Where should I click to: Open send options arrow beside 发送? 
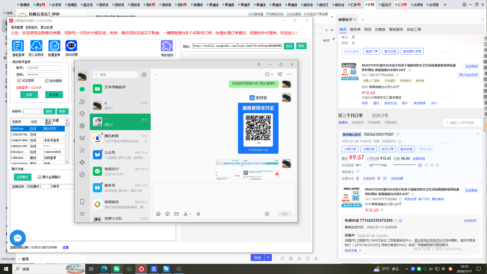point(268,258)
